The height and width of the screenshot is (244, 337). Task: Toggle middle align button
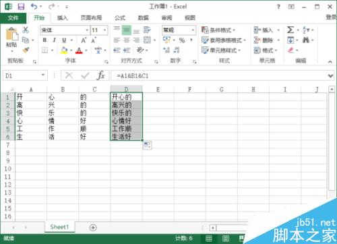(127, 30)
